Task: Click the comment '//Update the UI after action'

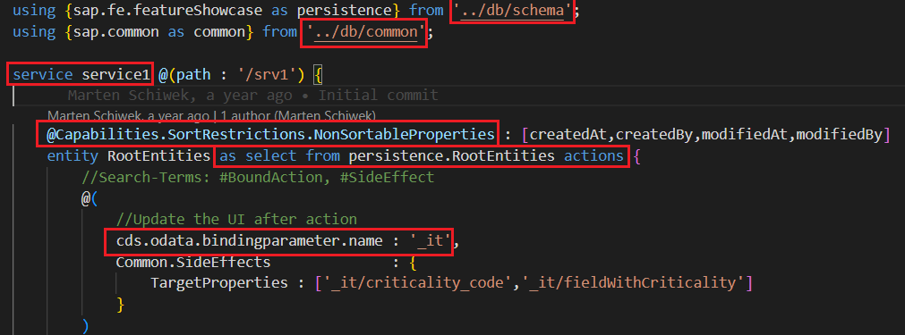Action: point(236,219)
